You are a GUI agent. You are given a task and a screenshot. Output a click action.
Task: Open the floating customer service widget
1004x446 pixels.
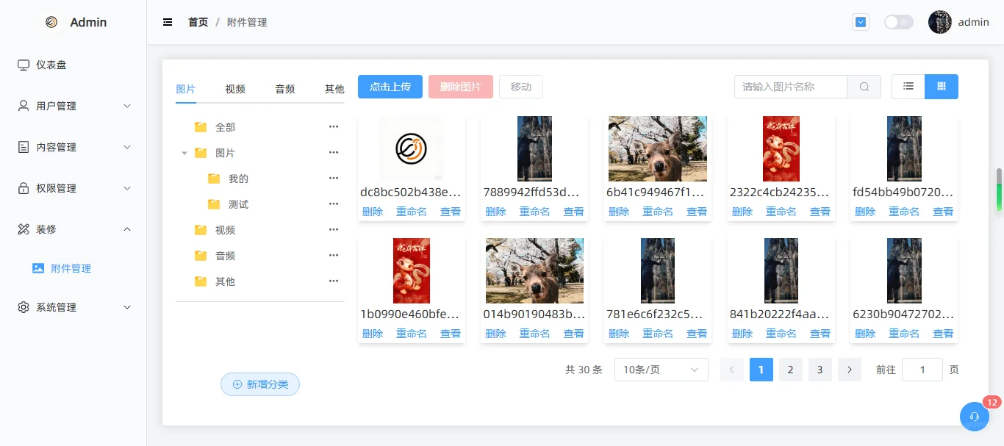click(974, 417)
